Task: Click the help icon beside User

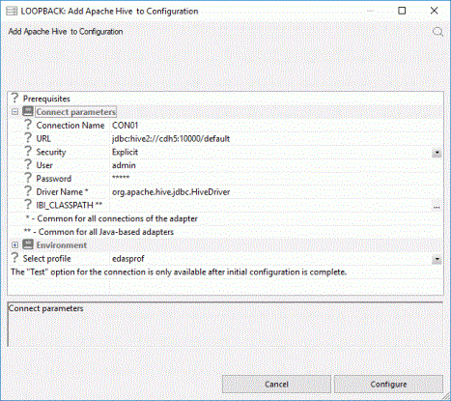Action: 28,164
